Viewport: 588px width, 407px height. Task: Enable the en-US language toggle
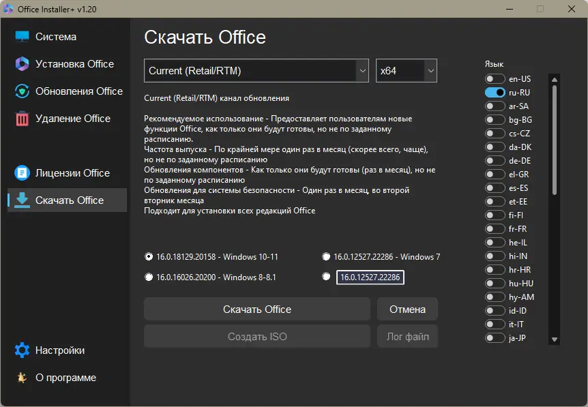(x=495, y=79)
